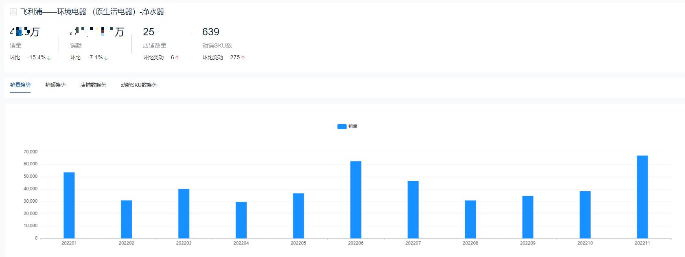Click the 飞利浦 环境电器 净水器 page title

(92, 12)
